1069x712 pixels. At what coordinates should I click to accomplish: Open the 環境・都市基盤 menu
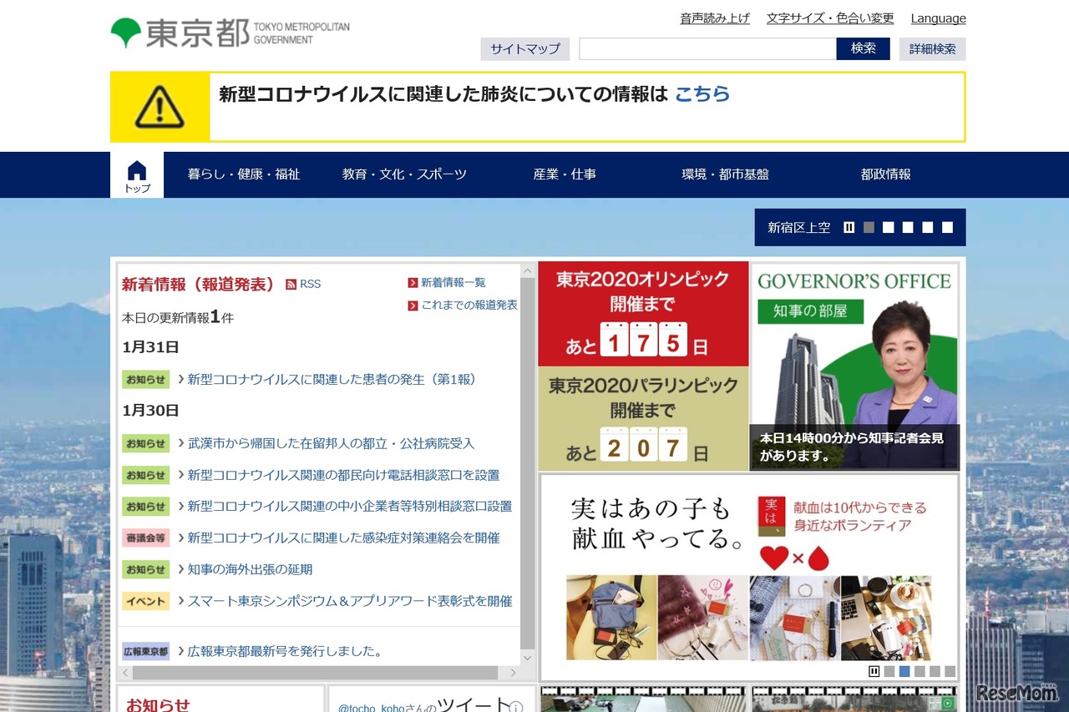(725, 174)
